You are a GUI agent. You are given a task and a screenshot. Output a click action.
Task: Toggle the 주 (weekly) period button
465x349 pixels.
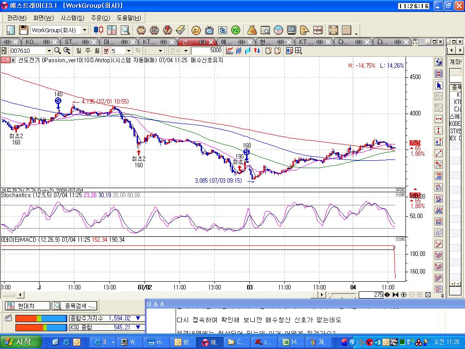coord(88,51)
